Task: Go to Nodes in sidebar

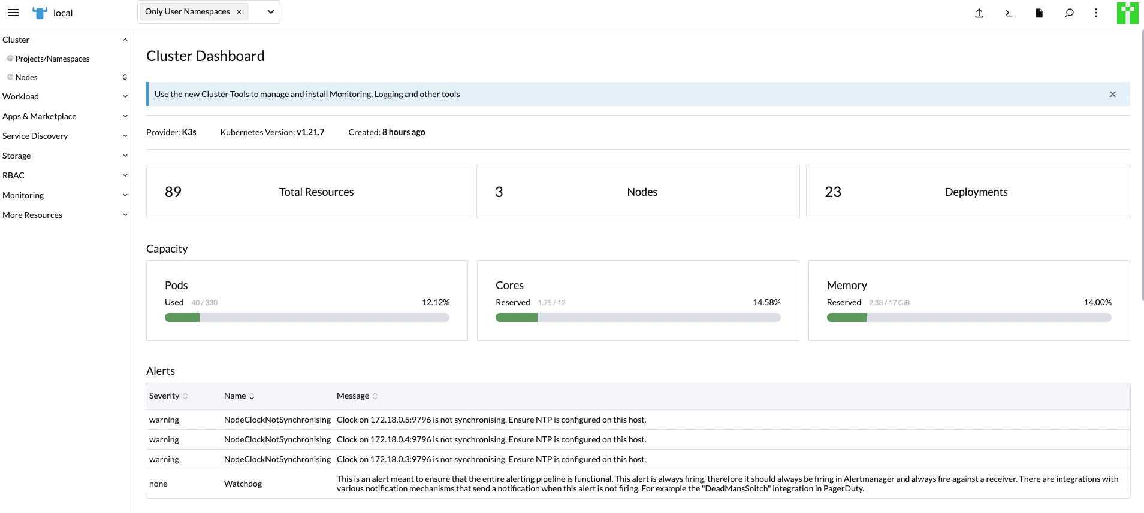Action: coord(26,77)
